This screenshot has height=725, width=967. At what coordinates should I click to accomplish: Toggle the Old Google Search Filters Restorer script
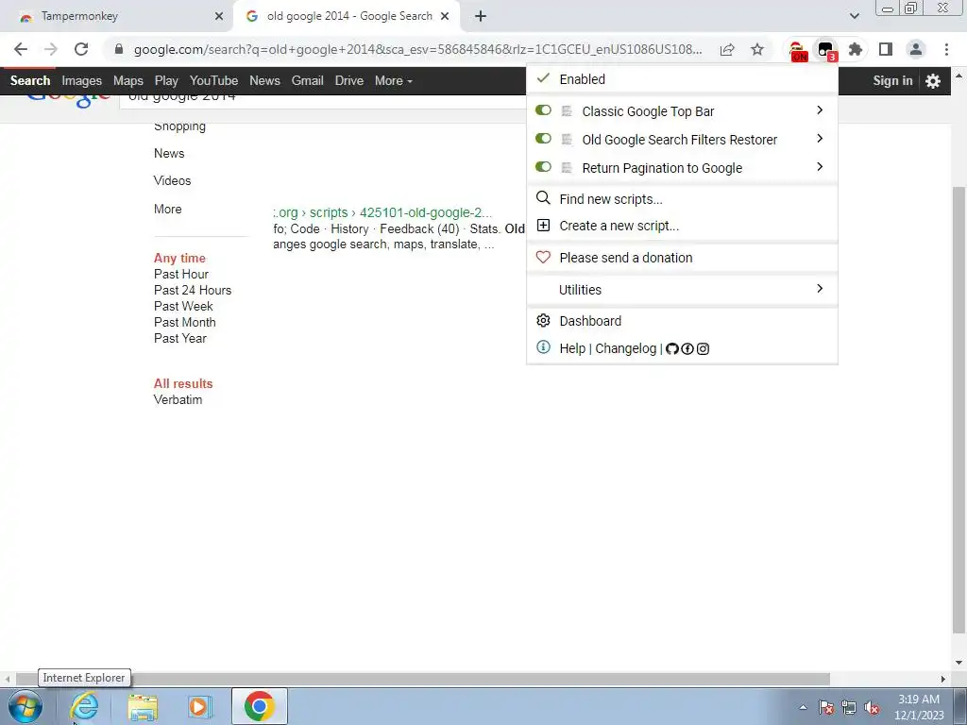point(543,139)
